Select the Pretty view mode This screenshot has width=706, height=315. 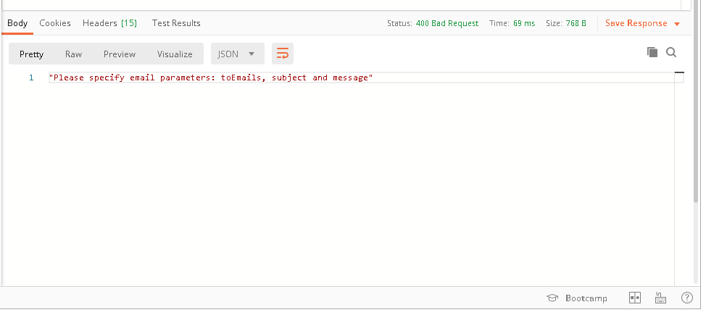31,54
